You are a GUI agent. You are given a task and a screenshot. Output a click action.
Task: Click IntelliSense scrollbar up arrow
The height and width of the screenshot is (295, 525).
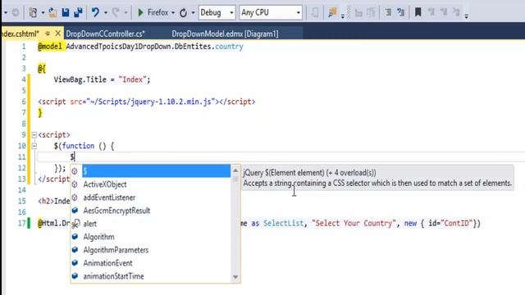click(235, 171)
